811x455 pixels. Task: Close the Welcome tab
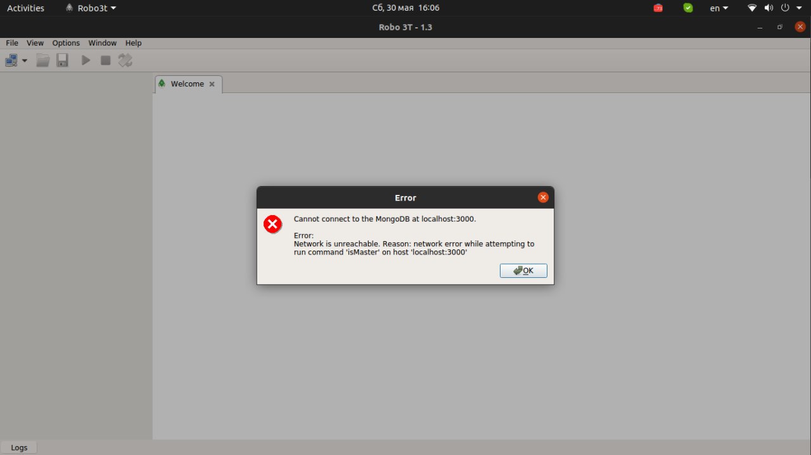pyautogui.click(x=212, y=84)
